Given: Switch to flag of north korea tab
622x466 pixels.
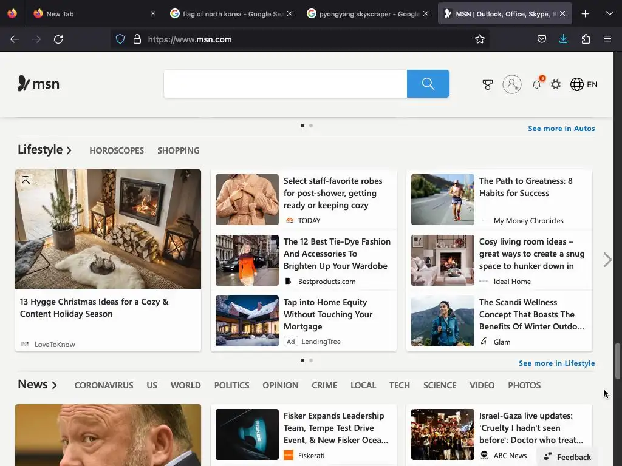Looking at the screenshot, I should (231, 13).
